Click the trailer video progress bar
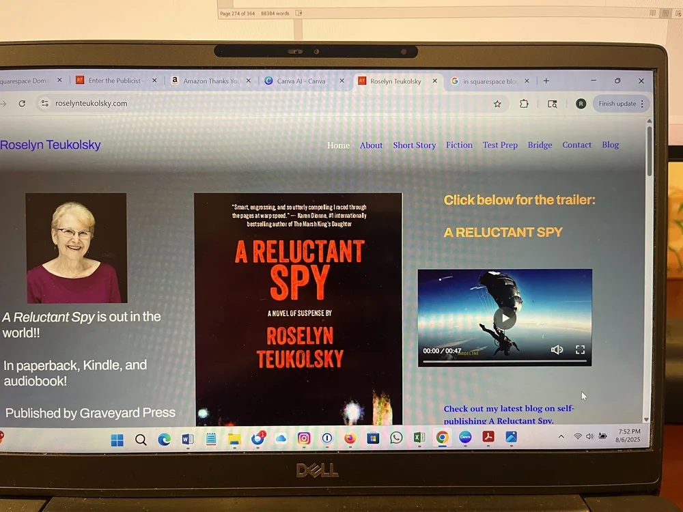Screen dimensions: 683x512 [505, 361]
